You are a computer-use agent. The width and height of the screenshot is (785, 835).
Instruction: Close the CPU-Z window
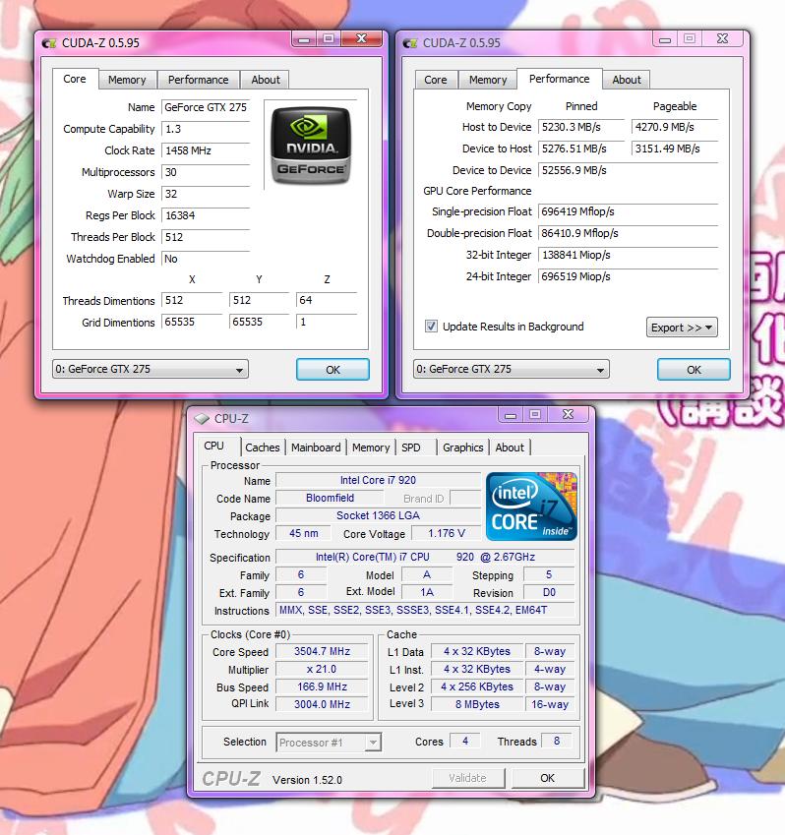coord(568,415)
